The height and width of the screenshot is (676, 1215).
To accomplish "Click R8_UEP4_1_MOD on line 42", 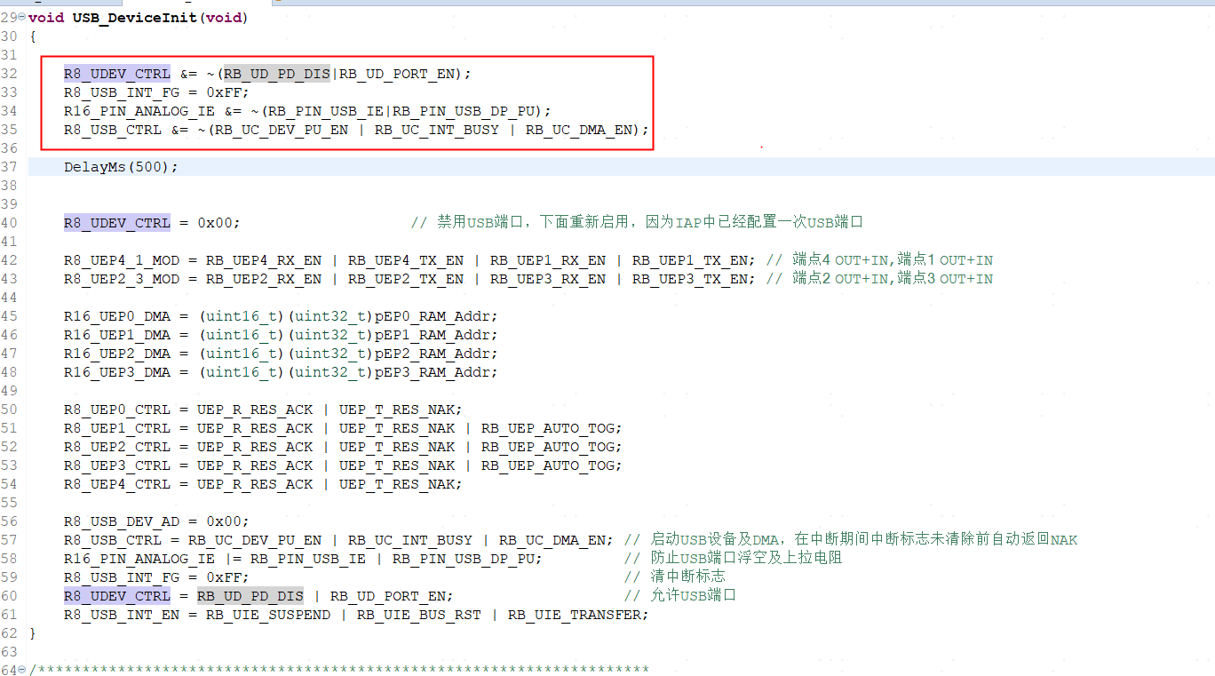I will click(121, 260).
